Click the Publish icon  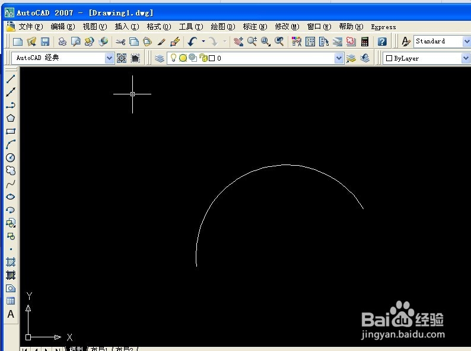point(90,42)
